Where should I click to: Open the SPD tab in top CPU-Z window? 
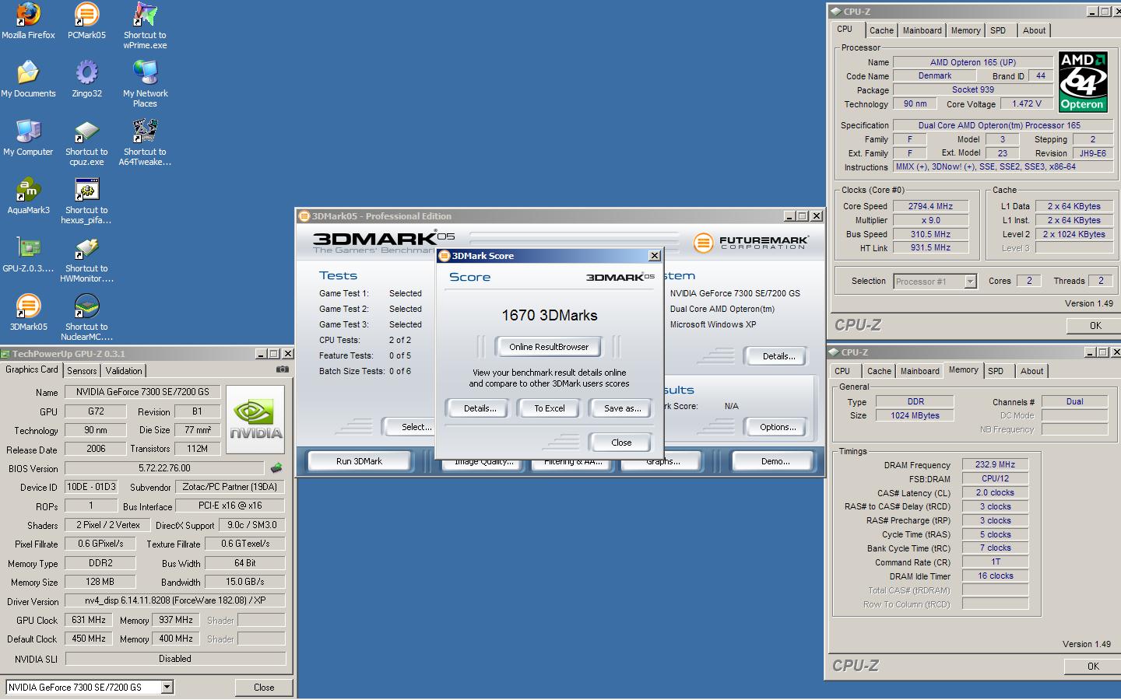click(998, 30)
